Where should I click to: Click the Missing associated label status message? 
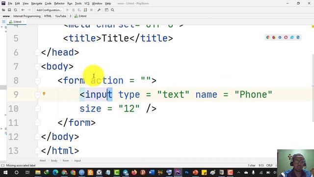(x=21, y=165)
